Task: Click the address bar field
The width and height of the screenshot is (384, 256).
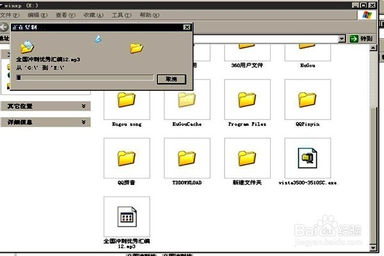Action: [x=266, y=38]
